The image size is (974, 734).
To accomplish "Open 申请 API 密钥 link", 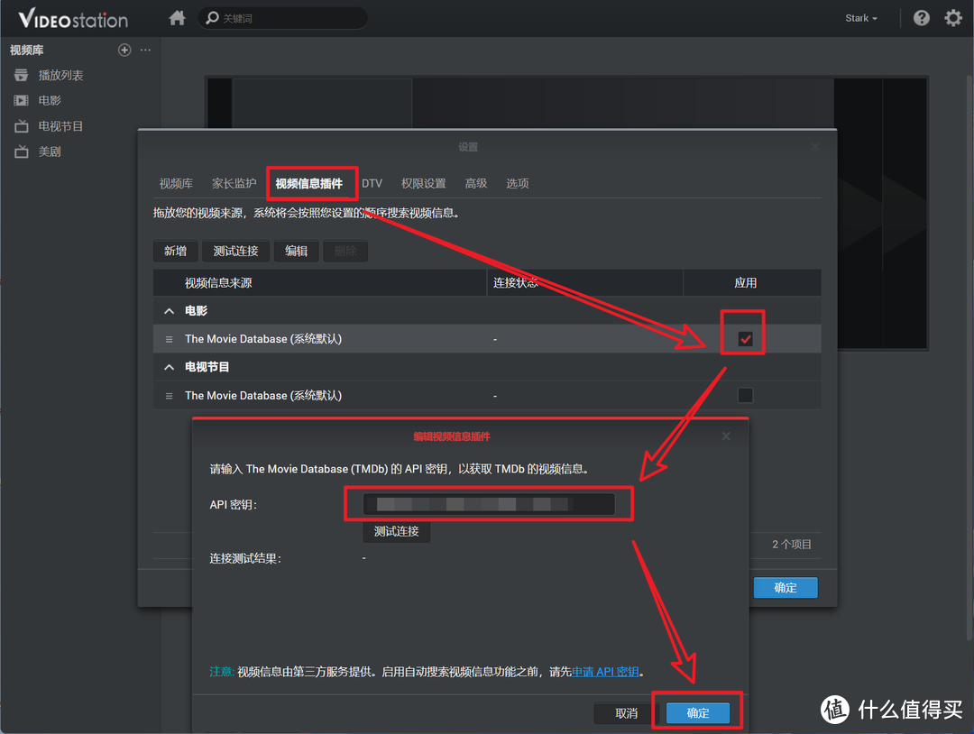I will pos(605,672).
